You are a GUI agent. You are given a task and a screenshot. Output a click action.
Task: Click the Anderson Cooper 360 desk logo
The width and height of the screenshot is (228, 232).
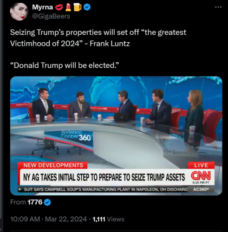coord(76,136)
